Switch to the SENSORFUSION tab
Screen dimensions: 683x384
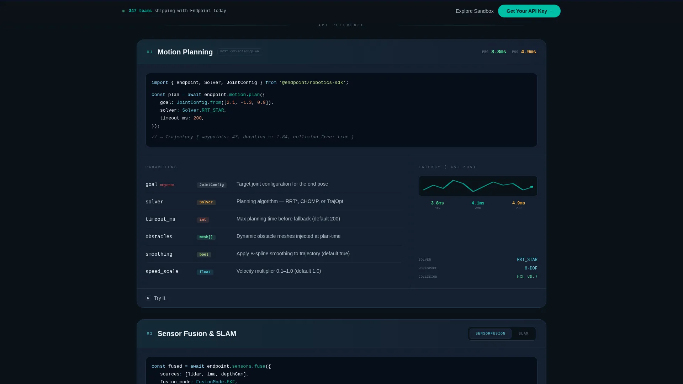[x=490, y=334]
